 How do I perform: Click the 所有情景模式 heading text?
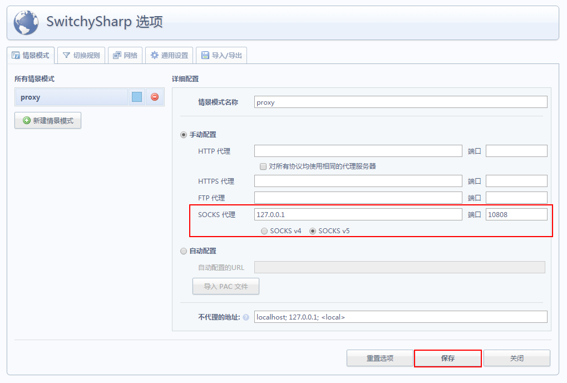pyautogui.click(x=34, y=79)
